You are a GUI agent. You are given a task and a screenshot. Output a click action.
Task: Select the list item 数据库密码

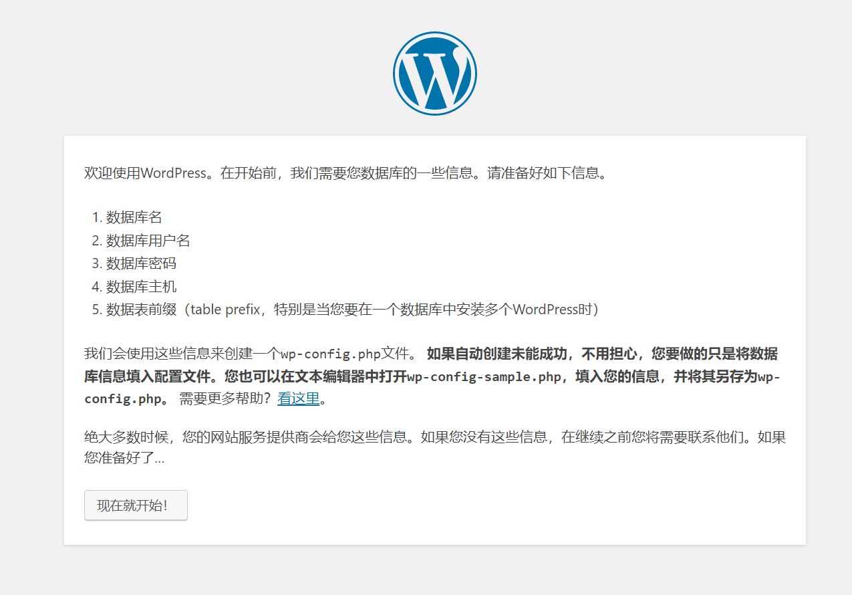(x=141, y=263)
